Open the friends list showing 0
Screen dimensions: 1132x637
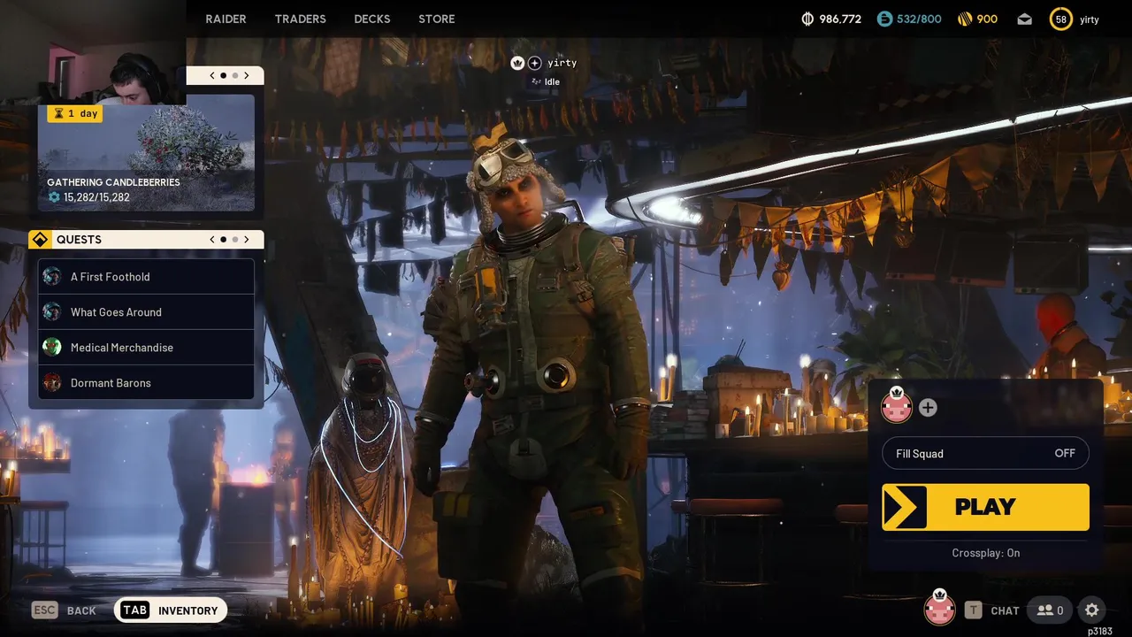[x=1051, y=610]
